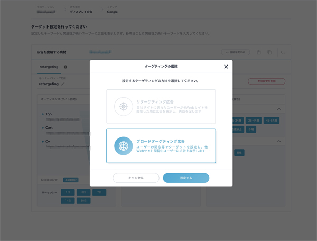The width and height of the screenshot is (317, 241).
Task: Add a new targeting tab with plus icon
Action: (66, 67)
